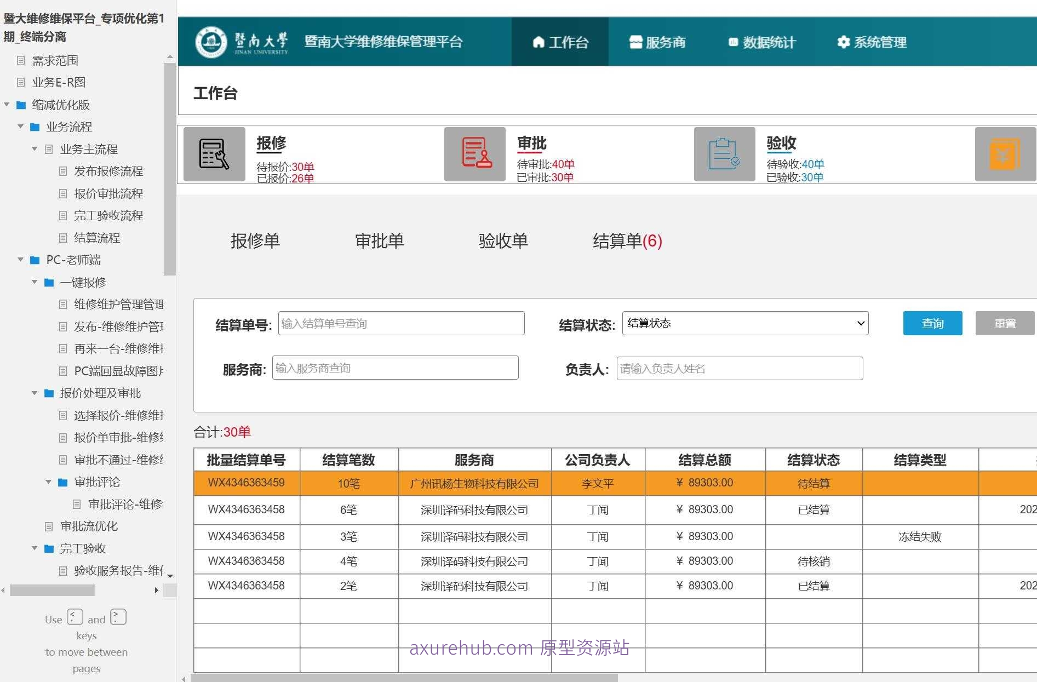Click the 批量结算单号 column header

(x=246, y=460)
